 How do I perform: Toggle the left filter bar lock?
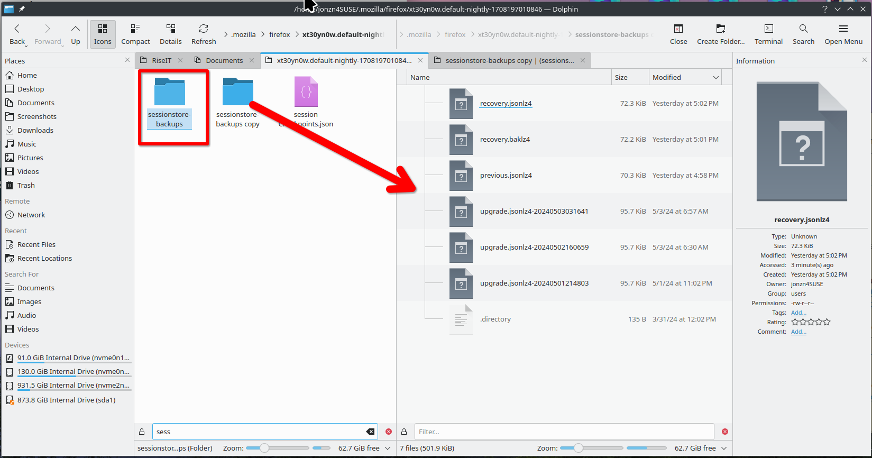142,432
